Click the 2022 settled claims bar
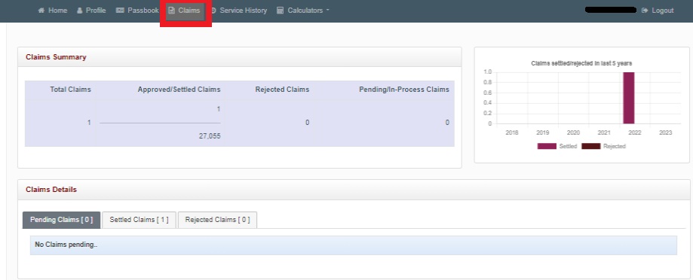Viewport: 693px width, 280px height. coord(628,98)
